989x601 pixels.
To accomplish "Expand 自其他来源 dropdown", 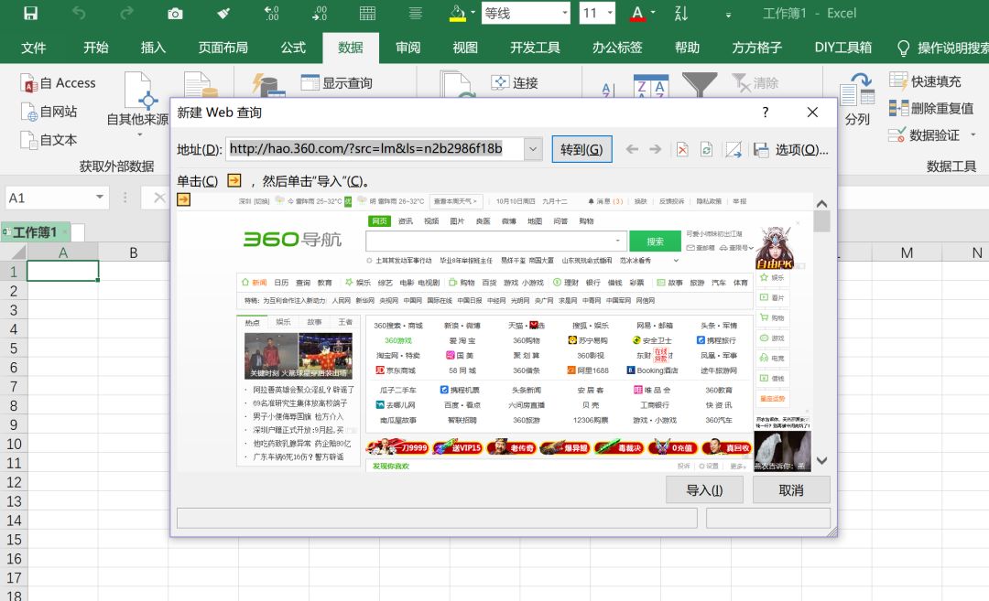I will (x=138, y=134).
